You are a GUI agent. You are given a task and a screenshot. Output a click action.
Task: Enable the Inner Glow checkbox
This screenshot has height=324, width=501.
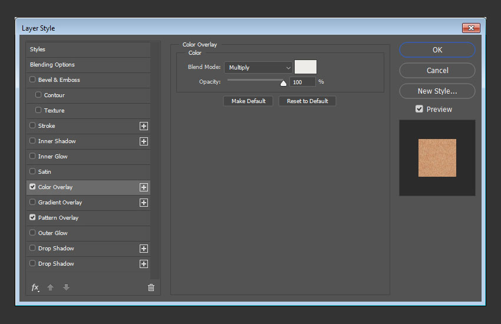[x=32, y=156]
